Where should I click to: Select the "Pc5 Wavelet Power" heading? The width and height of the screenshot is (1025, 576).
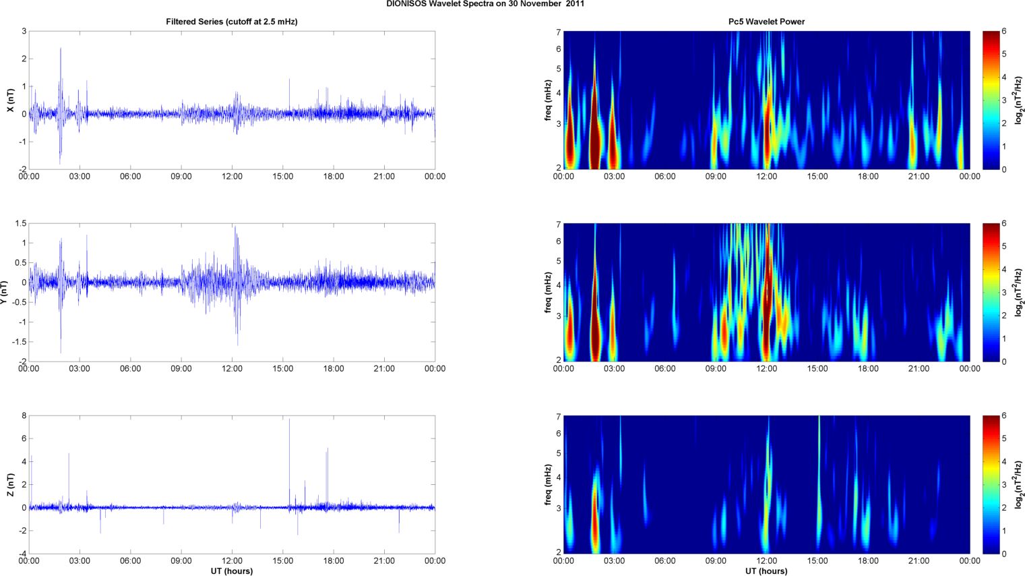click(766, 22)
